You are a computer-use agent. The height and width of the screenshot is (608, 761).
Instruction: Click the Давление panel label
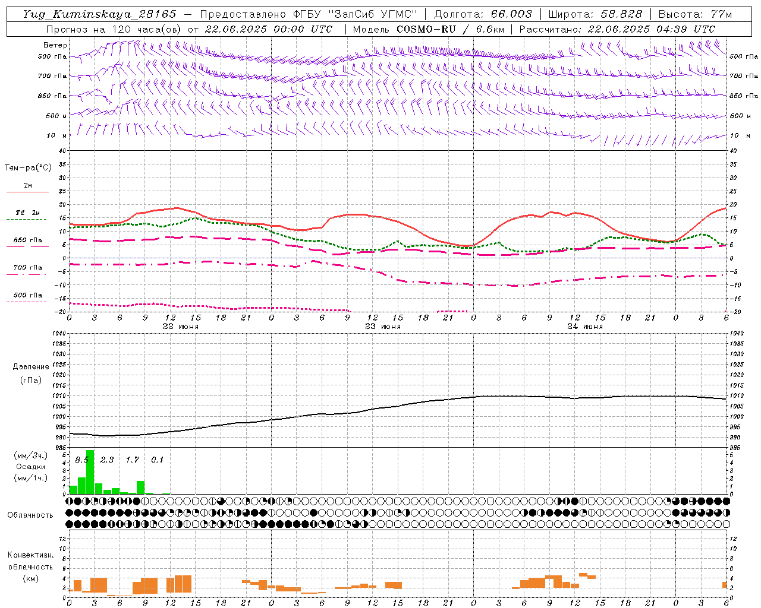click(x=31, y=367)
